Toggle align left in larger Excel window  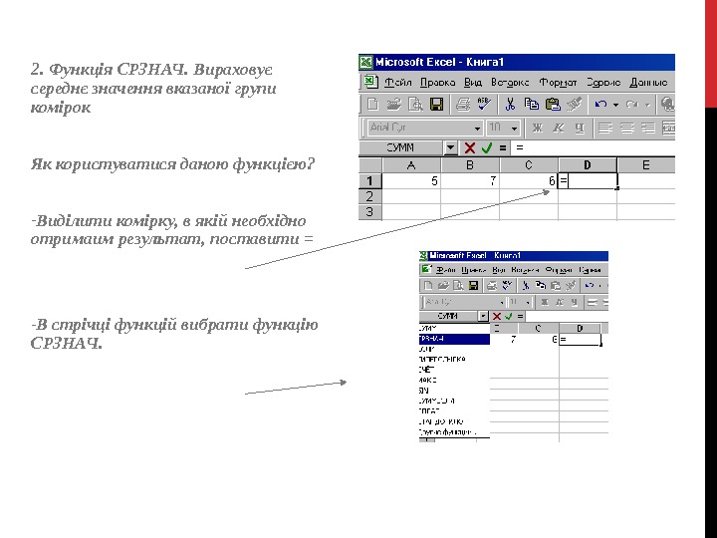605,128
